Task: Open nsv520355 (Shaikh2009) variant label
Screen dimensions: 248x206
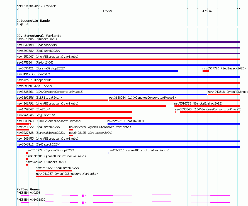Action: tap(35, 86)
